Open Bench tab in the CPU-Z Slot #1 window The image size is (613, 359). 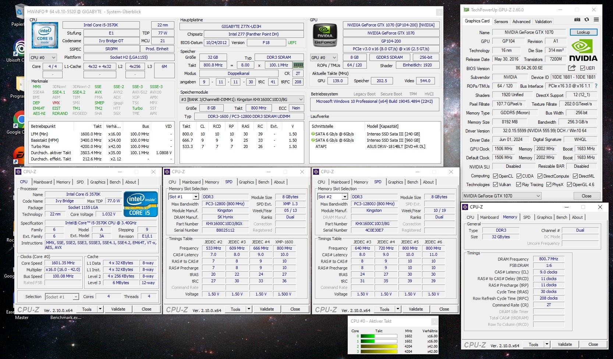click(263, 182)
